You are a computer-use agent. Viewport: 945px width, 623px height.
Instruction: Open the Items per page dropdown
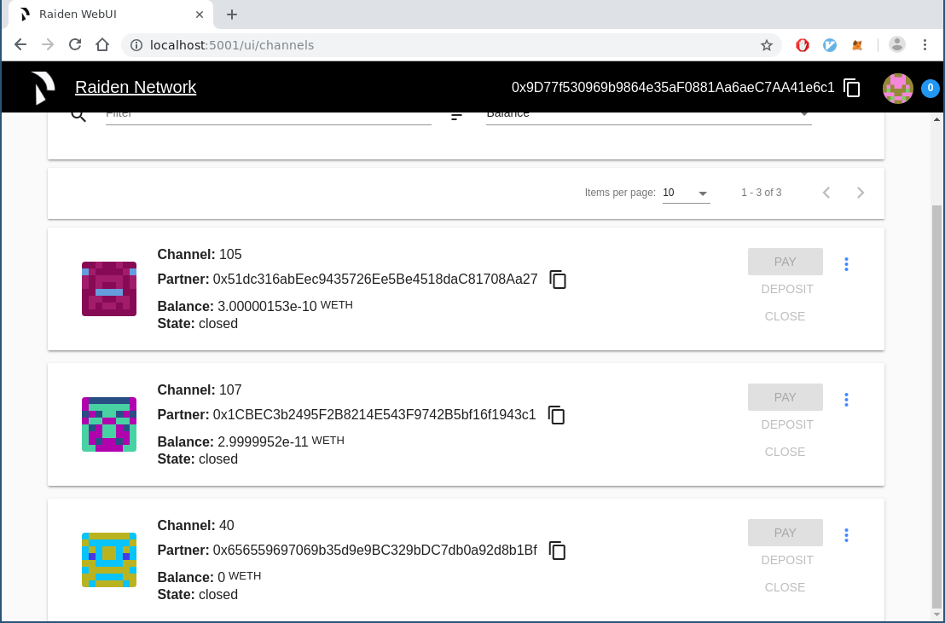686,193
